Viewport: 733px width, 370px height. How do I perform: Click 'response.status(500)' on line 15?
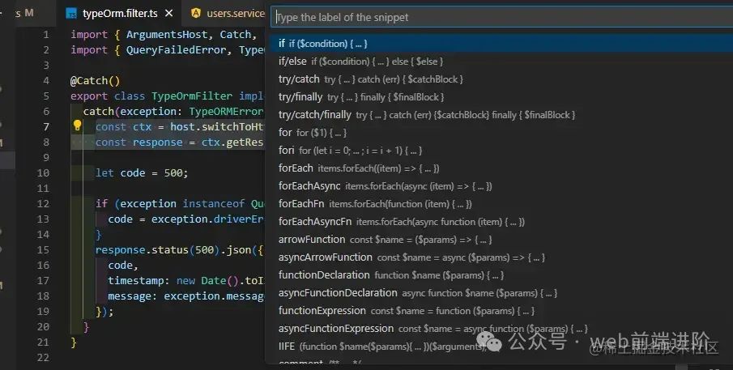coord(158,250)
